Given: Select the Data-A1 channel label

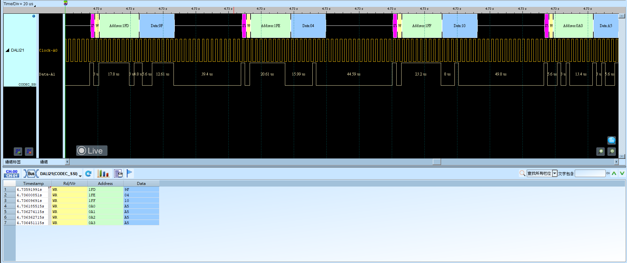Looking at the screenshot, I should click(x=47, y=74).
